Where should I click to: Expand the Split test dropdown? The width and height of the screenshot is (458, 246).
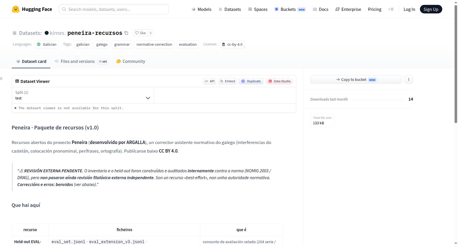click(x=83, y=95)
